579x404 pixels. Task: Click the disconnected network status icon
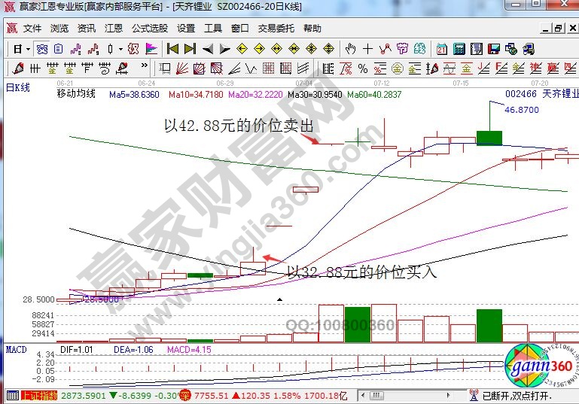point(473,395)
